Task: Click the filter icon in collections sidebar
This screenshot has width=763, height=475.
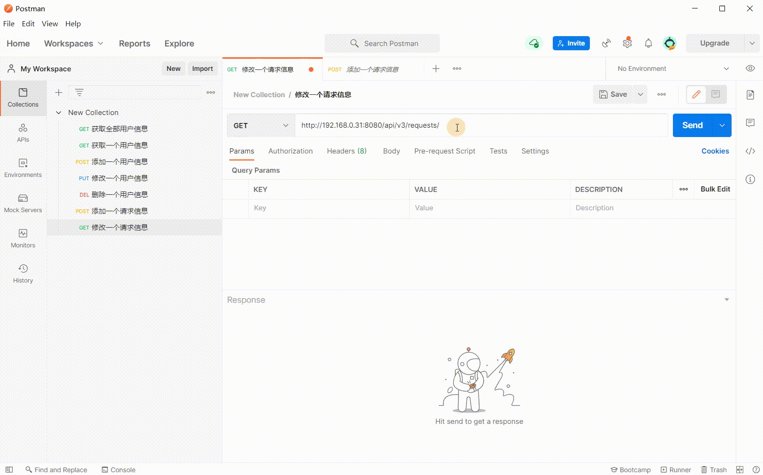Action: pos(79,92)
